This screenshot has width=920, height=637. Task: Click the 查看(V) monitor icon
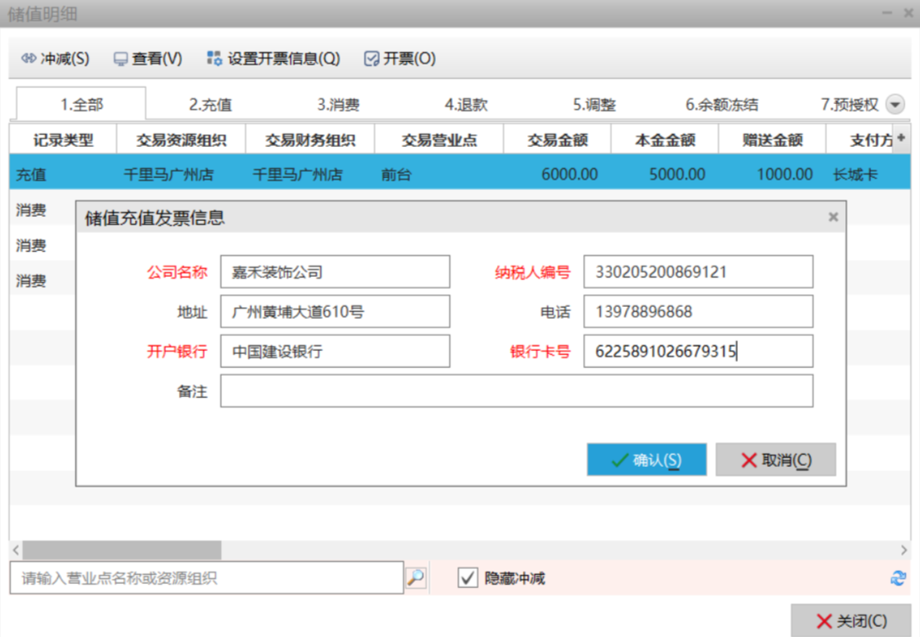pos(120,59)
